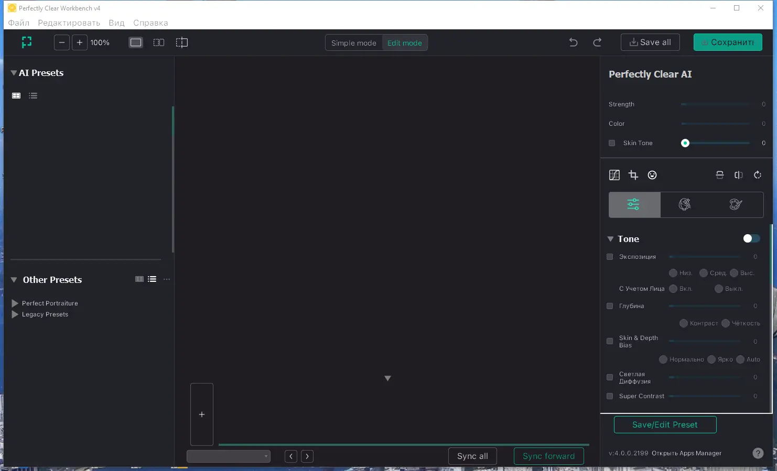The height and width of the screenshot is (471, 777).
Task: Undo the last adjustment
Action: 574,42
